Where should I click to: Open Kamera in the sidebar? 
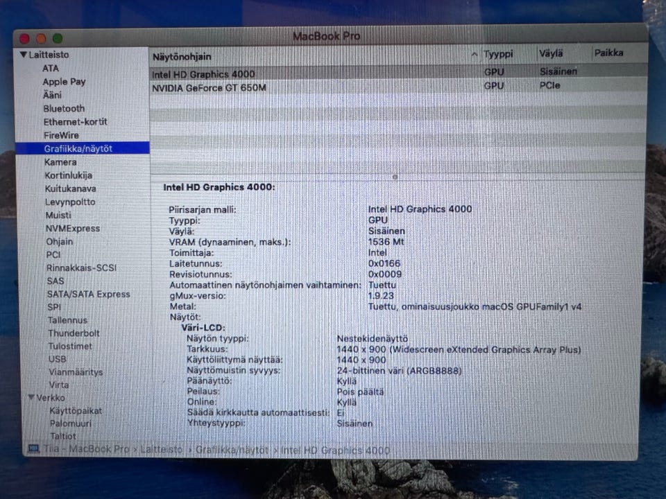point(61,162)
